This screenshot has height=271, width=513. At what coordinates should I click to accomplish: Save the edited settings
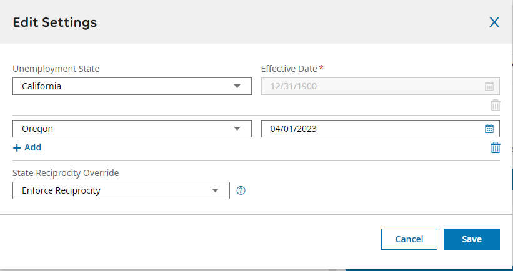(471, 239)
